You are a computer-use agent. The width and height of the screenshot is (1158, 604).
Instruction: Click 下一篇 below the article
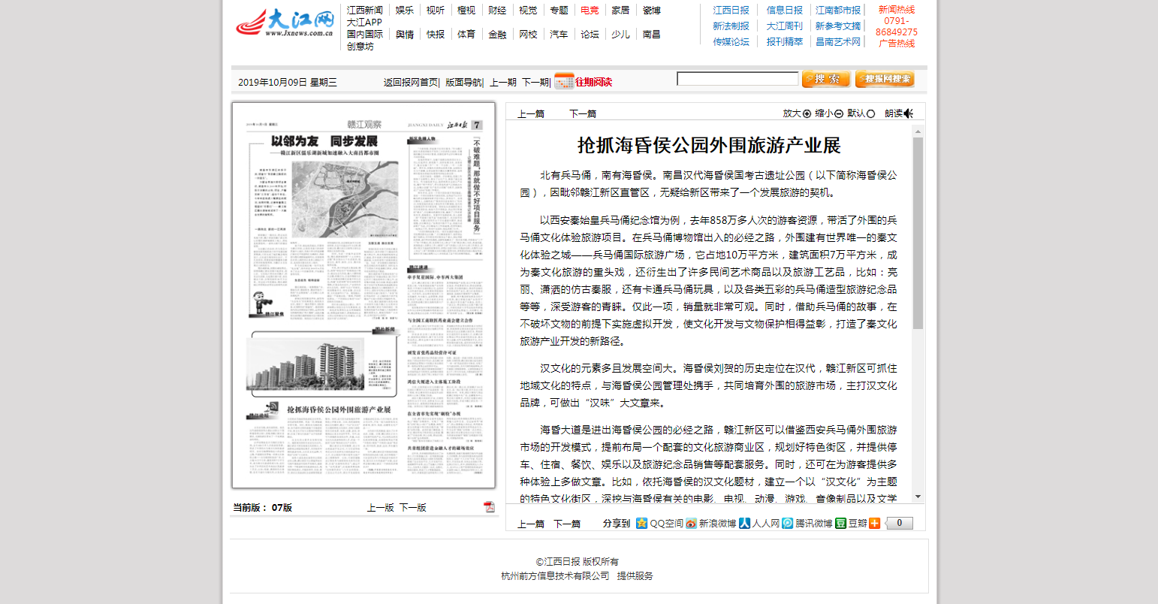tap(567, 524)
